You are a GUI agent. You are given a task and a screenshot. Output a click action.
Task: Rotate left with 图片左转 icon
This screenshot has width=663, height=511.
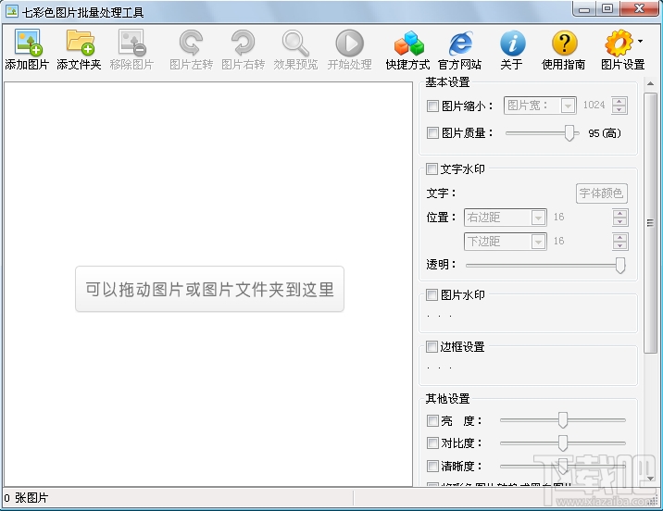click(191, 43)
